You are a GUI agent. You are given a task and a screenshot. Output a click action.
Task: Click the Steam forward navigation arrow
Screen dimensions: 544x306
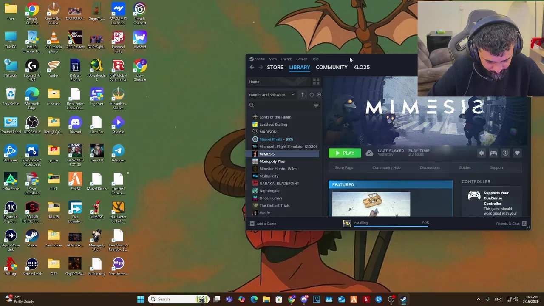point(261,67)
